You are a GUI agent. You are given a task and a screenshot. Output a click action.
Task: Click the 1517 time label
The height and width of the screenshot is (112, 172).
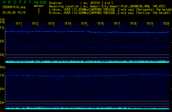[x=117, y=23]
